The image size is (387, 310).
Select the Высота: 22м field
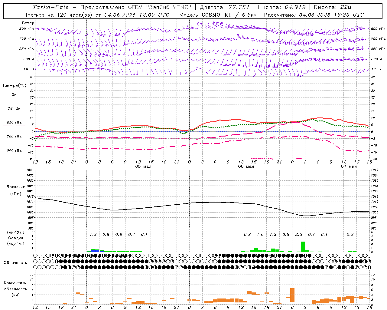(333, 7)
